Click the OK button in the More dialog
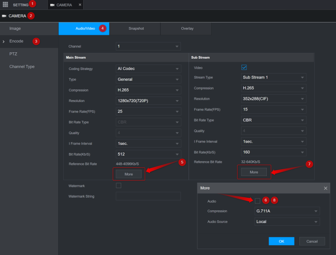 click(x=281, y=241)
